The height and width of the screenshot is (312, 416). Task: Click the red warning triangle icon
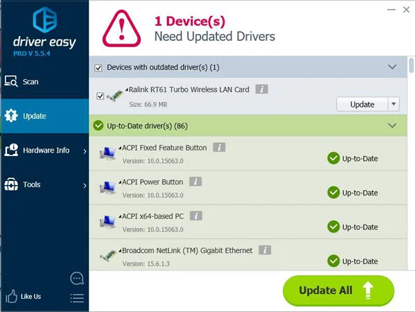click(x=121, y=28)
